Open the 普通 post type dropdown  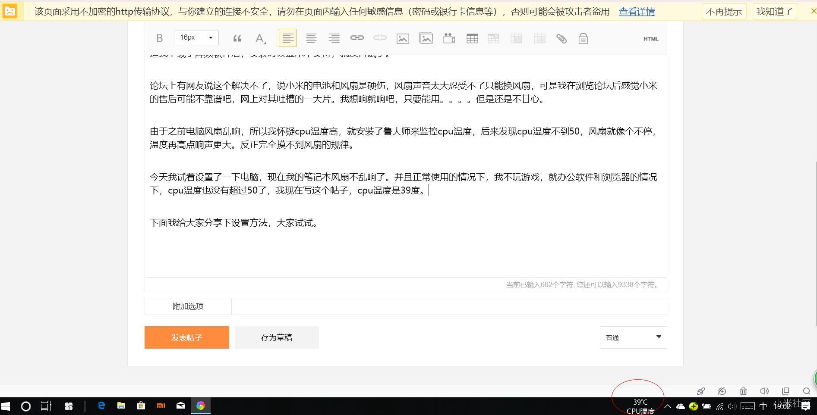633,337
